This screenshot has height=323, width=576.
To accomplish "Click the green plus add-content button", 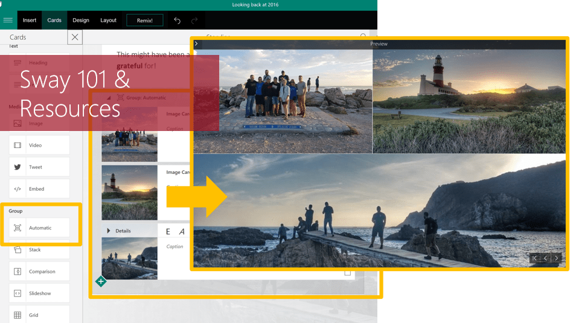I will [x=101, y=281].
